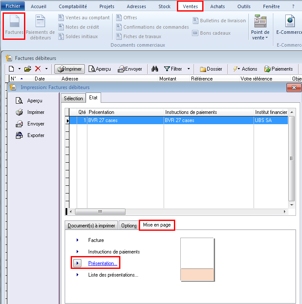Click Aperçu in the left sidebar
302x304 pixels.
[x=34, y=101]
